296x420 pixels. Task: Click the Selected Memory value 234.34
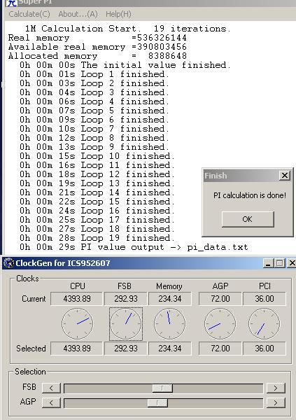pos(170,349)
